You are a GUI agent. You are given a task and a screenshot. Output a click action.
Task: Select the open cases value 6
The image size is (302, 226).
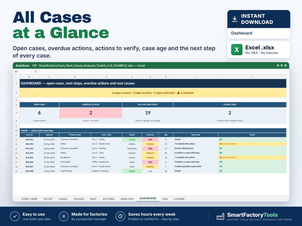pyautogui.click(x=39, y=113)
